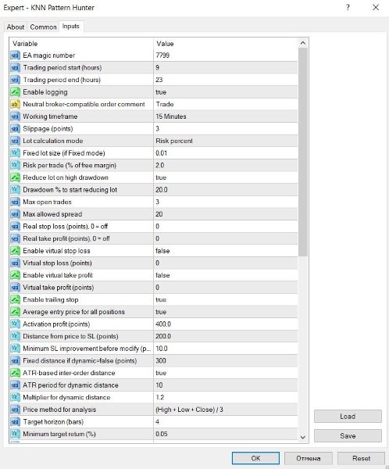Open the Working timeframe 15 Minutes value
389x469 pixels.
point(226,116)
